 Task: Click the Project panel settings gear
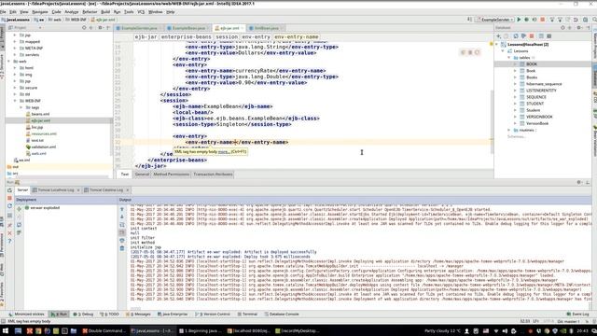click(100, 28)
